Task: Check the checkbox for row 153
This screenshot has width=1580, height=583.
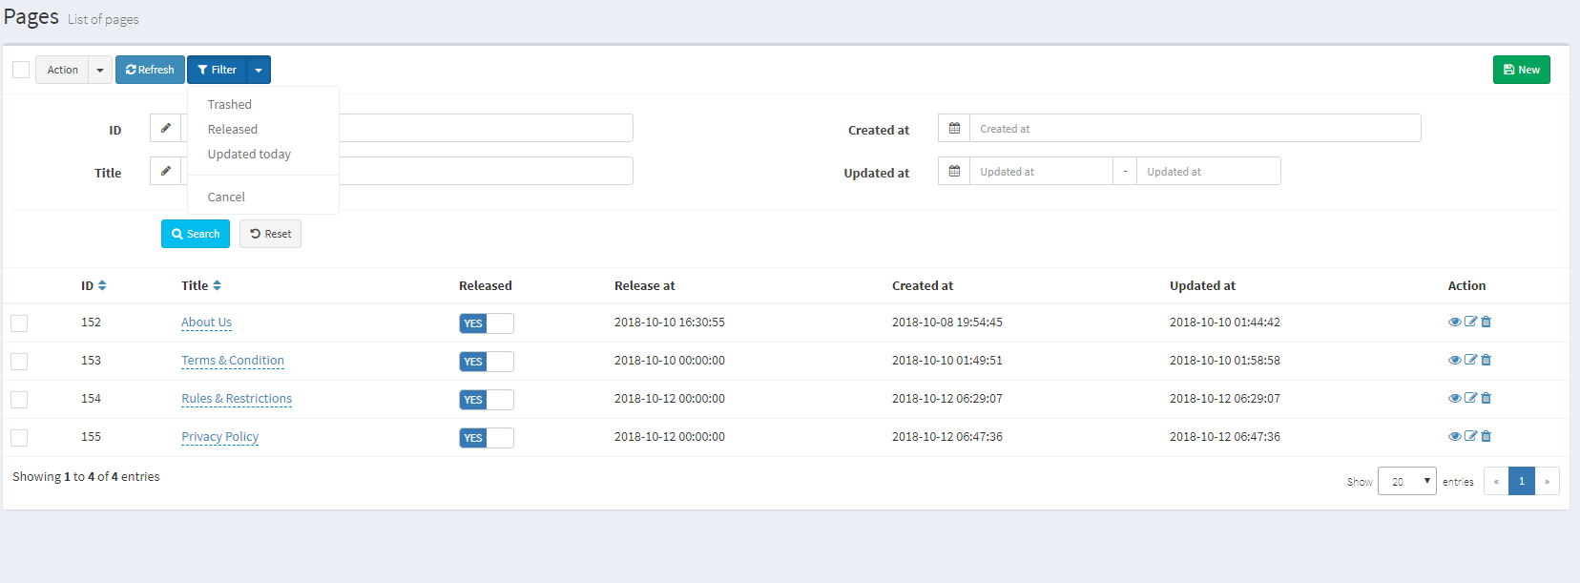Action: click(19, 362)
